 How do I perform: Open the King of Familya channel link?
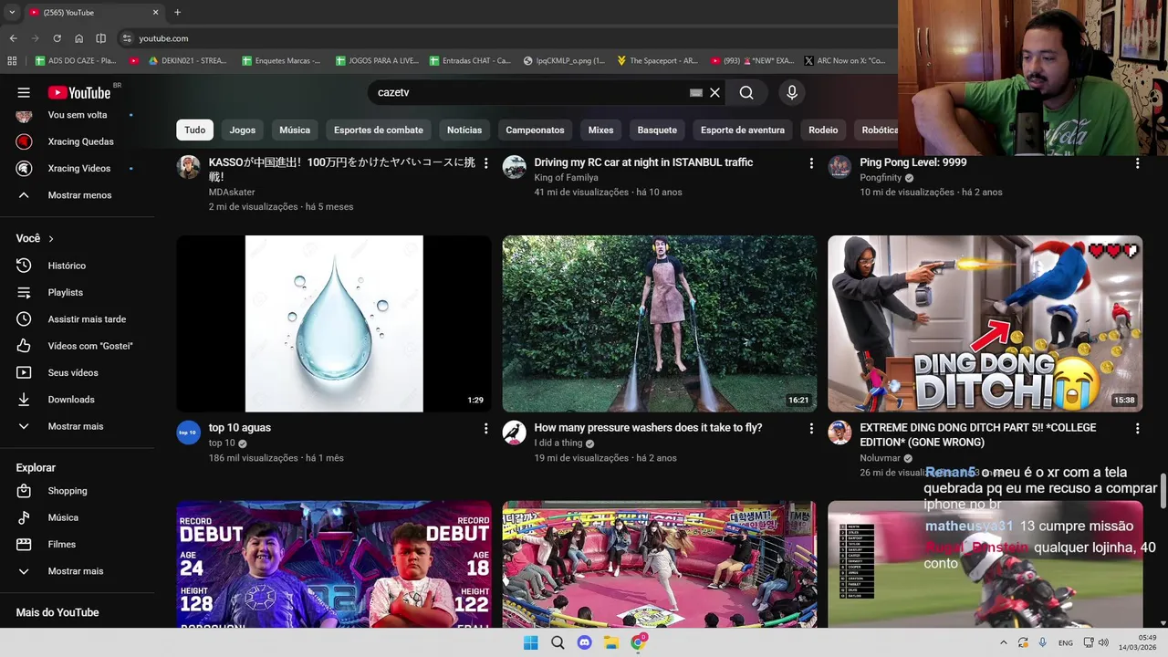pyautogui.click(x=566, y=178)
